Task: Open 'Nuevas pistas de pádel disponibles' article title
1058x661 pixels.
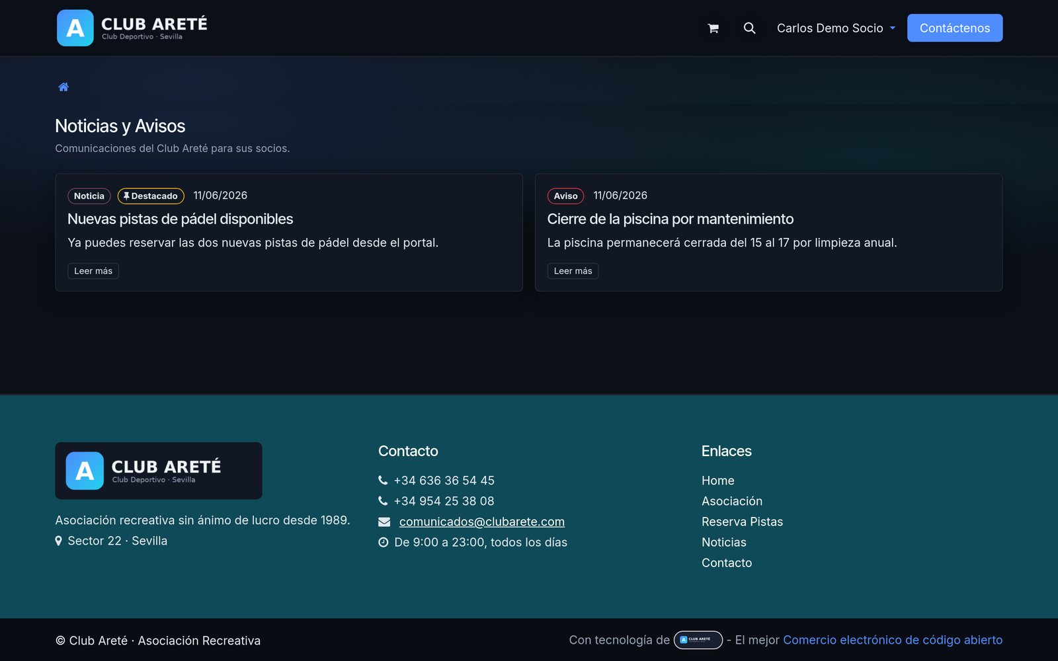Action: coord(181,219)
